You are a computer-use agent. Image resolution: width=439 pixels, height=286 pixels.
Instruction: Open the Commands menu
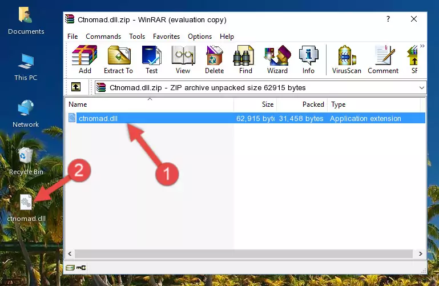[x=103, y=37]
